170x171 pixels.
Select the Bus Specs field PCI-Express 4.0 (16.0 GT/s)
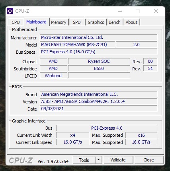coord(99,52)
